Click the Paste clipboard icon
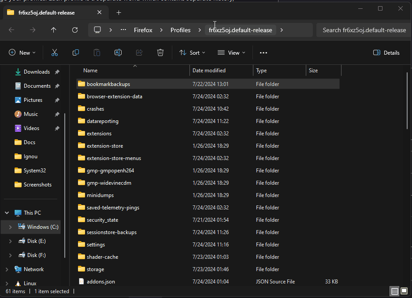 tap(97, 53)
